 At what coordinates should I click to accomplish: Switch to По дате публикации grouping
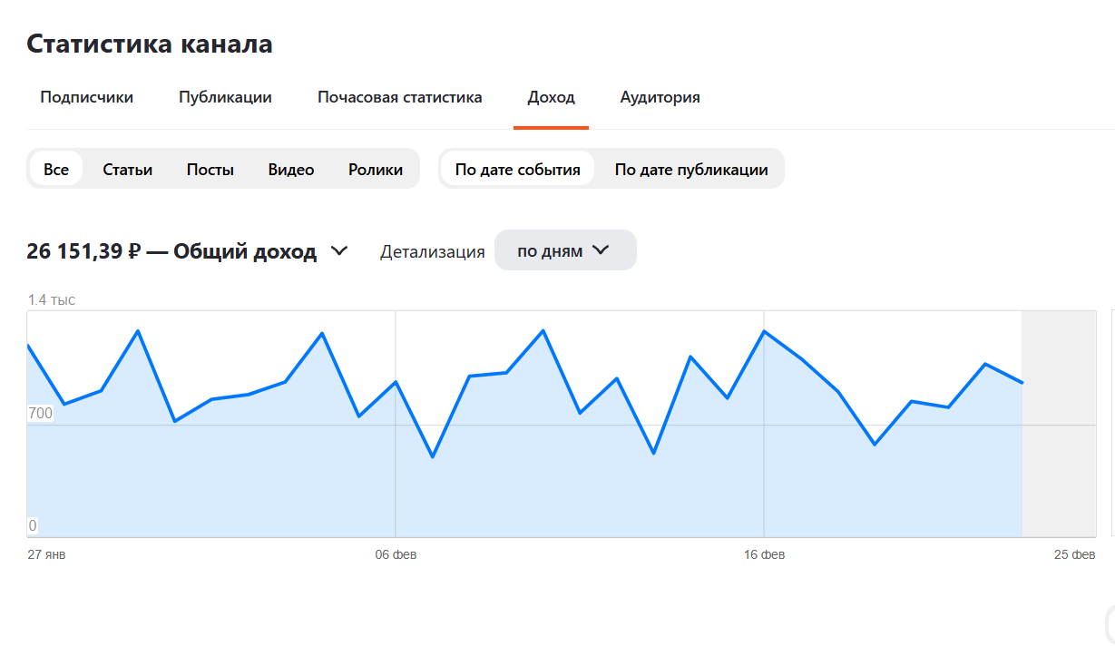[x=691, y=170]
